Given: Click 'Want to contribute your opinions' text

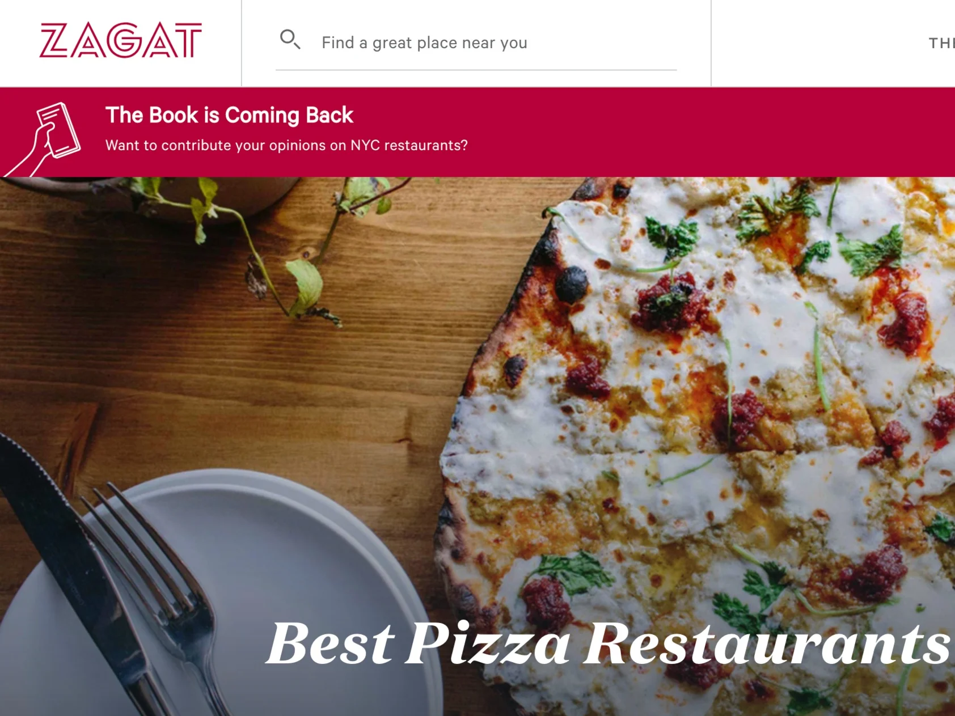Looking at the screenshot, I should [x=226, y=145].
